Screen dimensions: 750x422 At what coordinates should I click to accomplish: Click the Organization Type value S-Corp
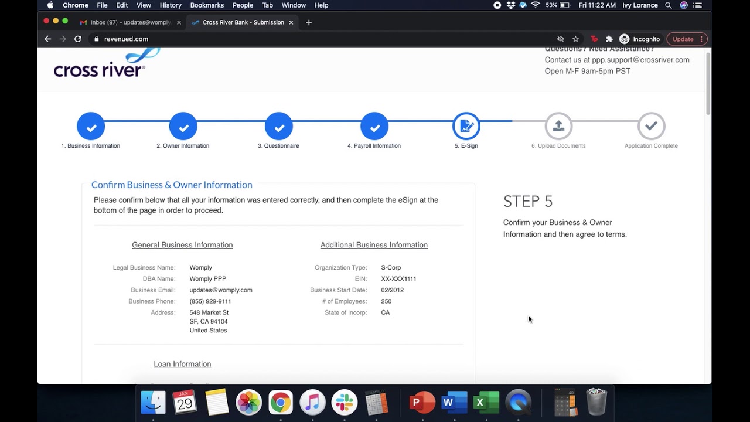[x=391, y=268]
